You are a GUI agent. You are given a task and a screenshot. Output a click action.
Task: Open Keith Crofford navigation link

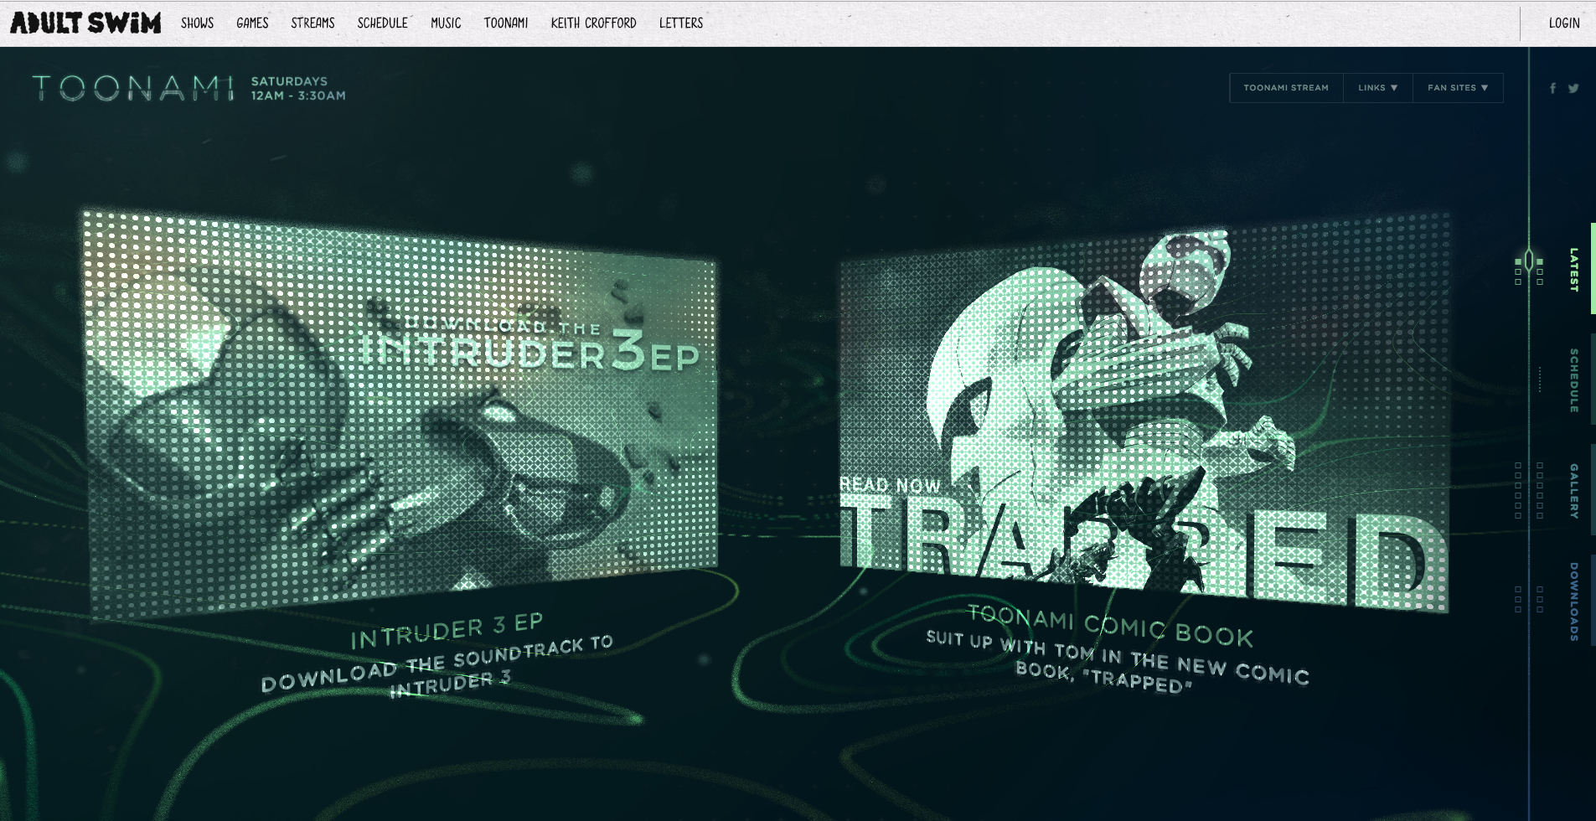pyautogui.click(x=593, y=23)
